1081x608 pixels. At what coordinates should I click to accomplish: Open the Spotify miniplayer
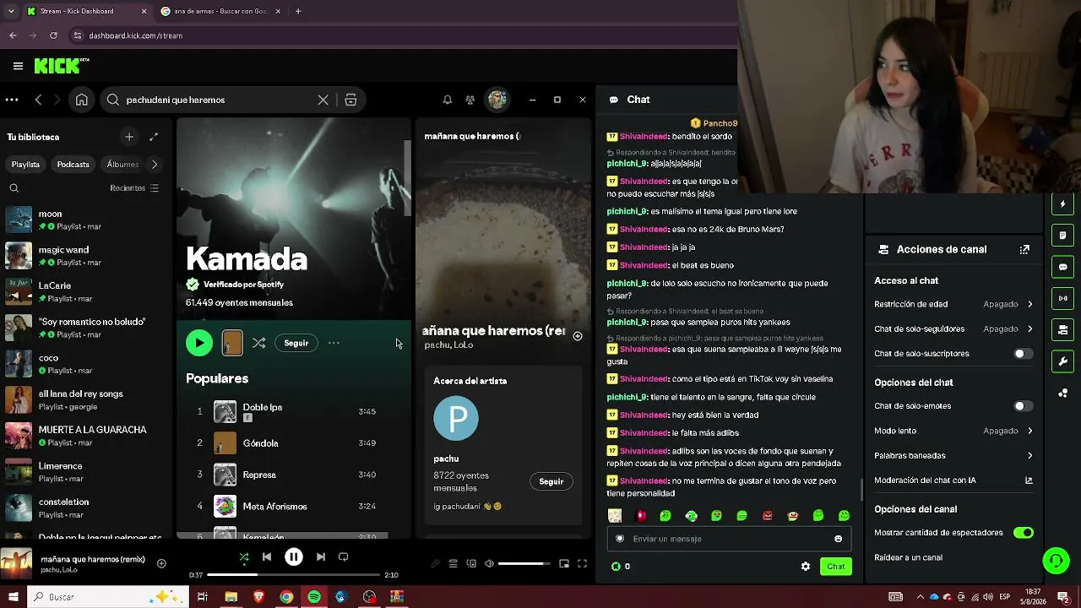pyautogui.click(x=564, y=564)
